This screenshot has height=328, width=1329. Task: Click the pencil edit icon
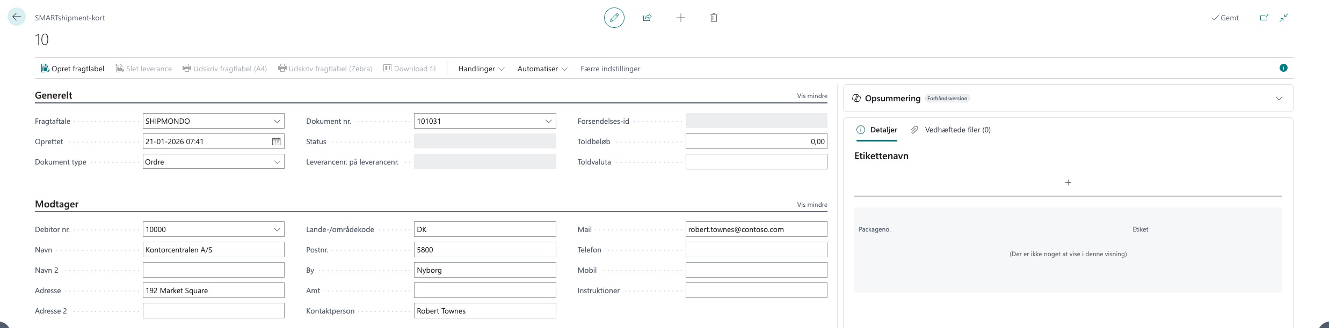point(614,18)
